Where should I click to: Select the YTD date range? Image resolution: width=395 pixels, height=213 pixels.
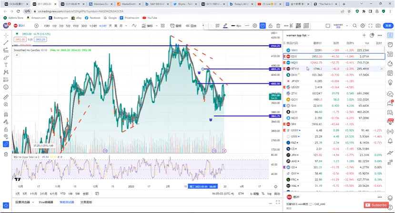pos(63,193)
